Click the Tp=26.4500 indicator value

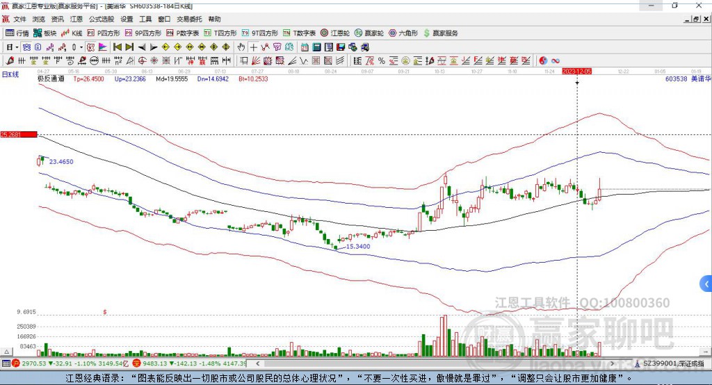[88, 79]
